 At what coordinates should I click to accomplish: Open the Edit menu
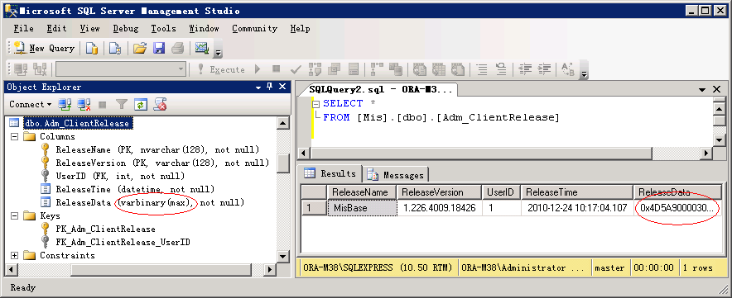tap(56, 28)
